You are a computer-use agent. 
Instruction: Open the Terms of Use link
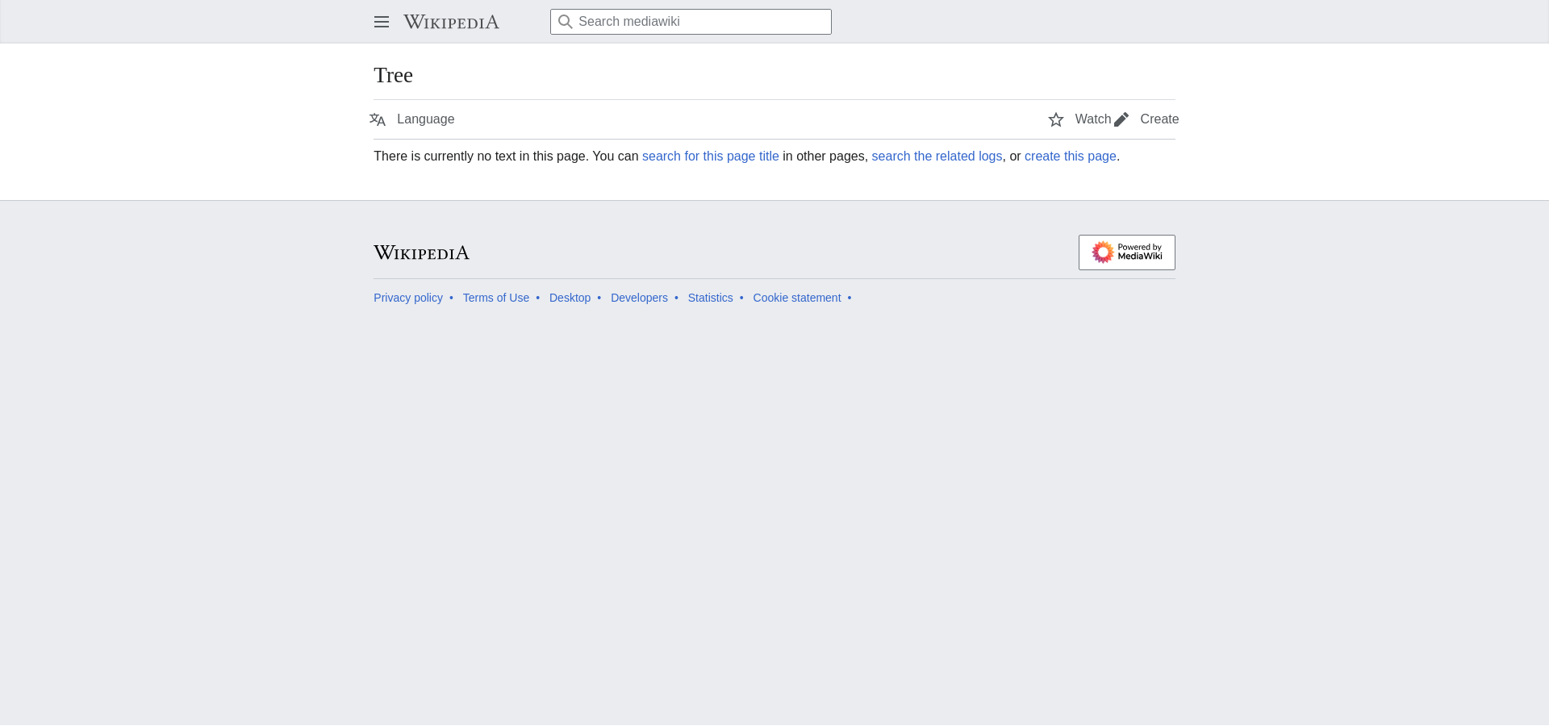coord(496,298)
